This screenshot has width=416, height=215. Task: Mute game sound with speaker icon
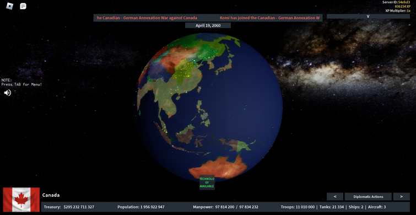[x=7, y=93]
